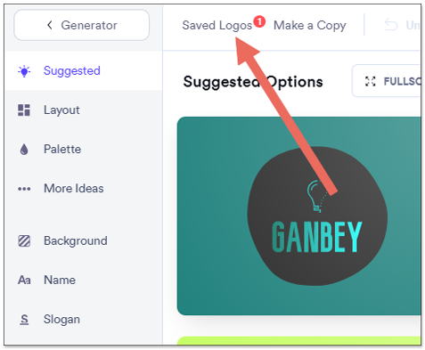Click the fullscreen expand arrows icon
This screenshot has width=425, height=350.
tap(371, 81)
